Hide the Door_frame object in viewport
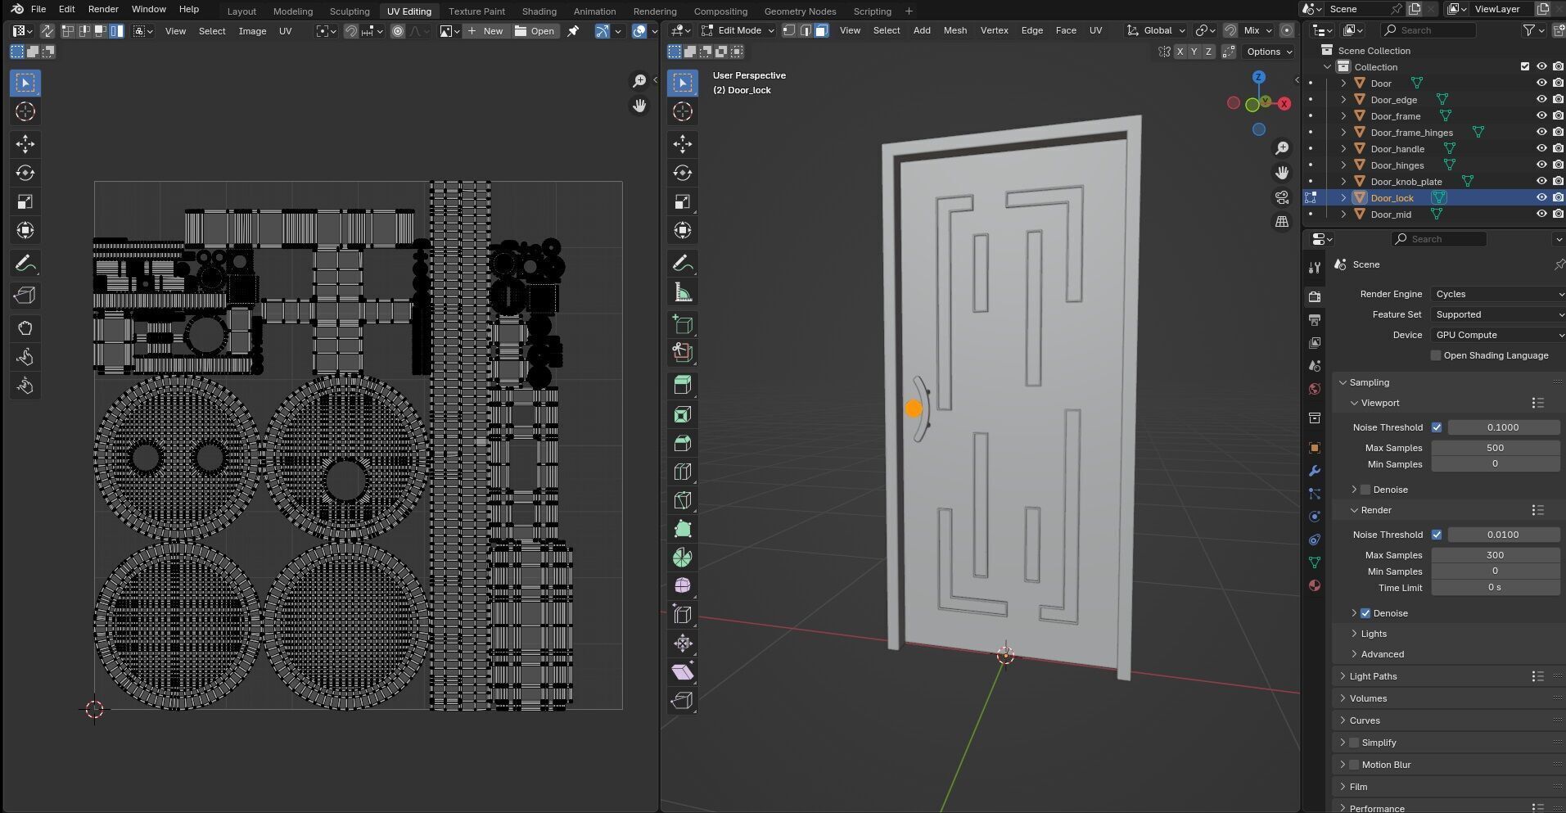 coord(1541,116)
